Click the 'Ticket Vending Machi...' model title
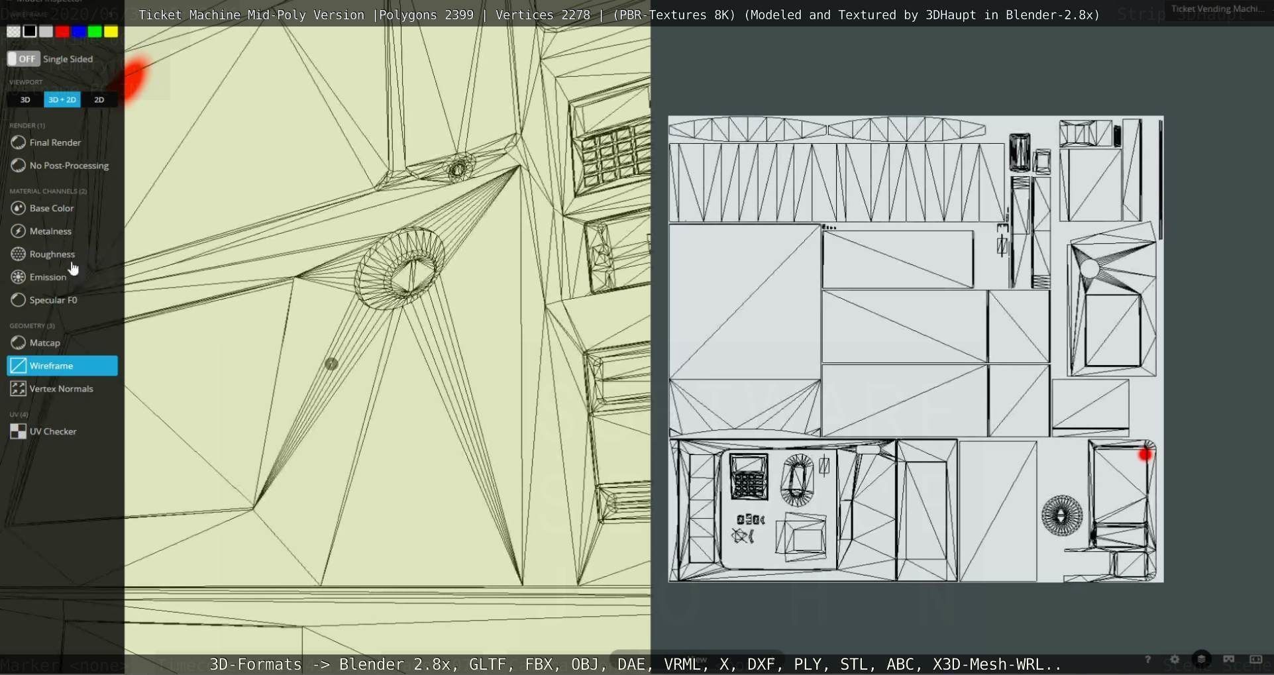The width and height of the screenshot is (1274, 675). [1218, 9]
